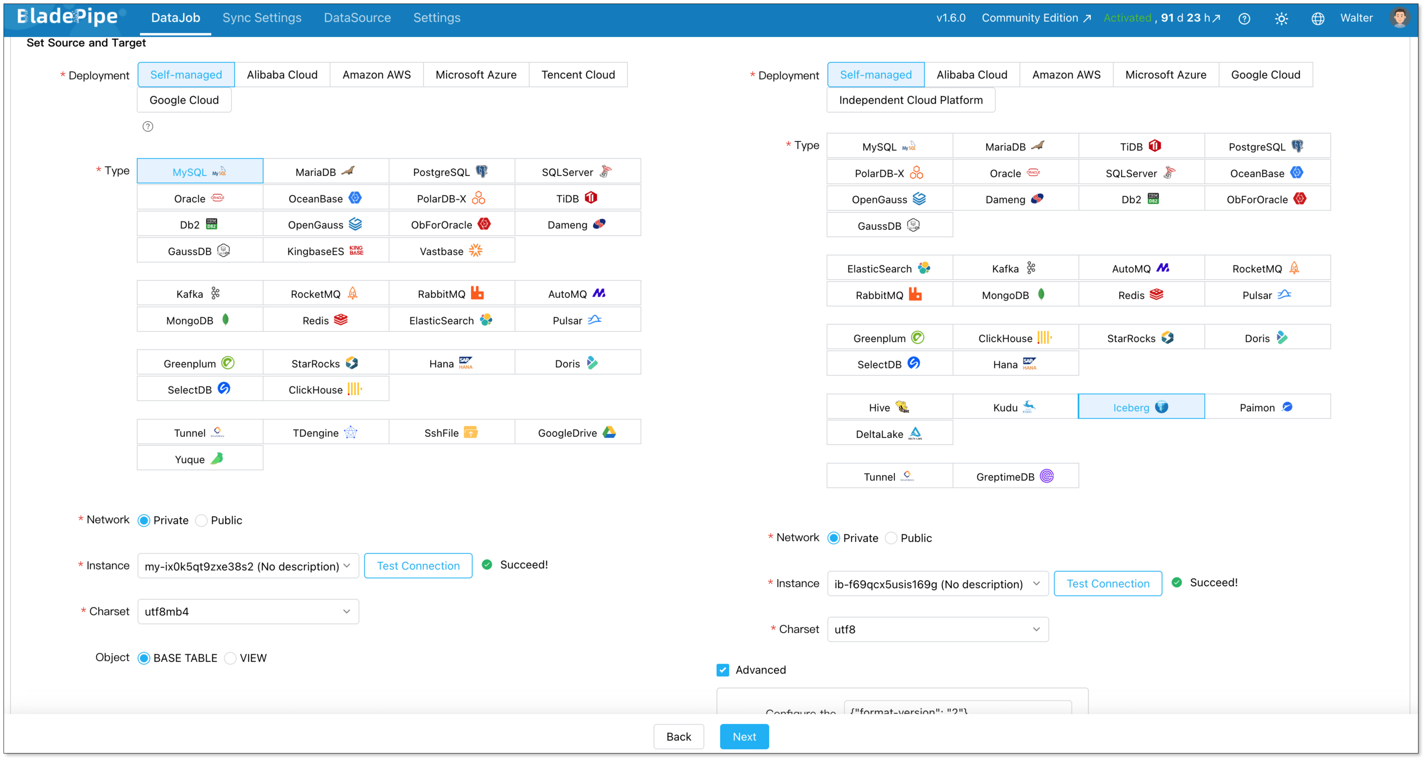Open the DataSource tab
The height and width of the screenshot is (759, 1424).
(357, 18)
